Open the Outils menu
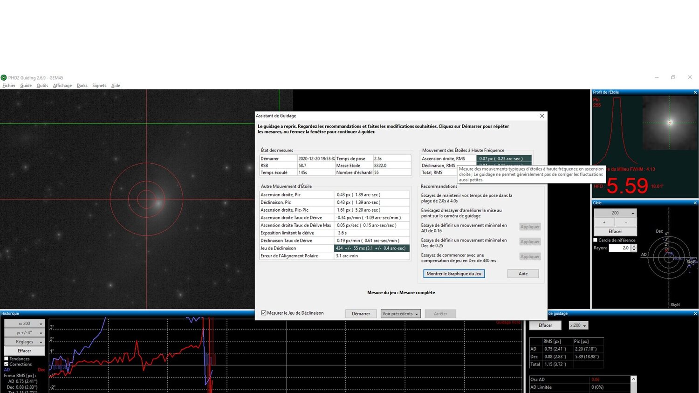 coord(42,86)
